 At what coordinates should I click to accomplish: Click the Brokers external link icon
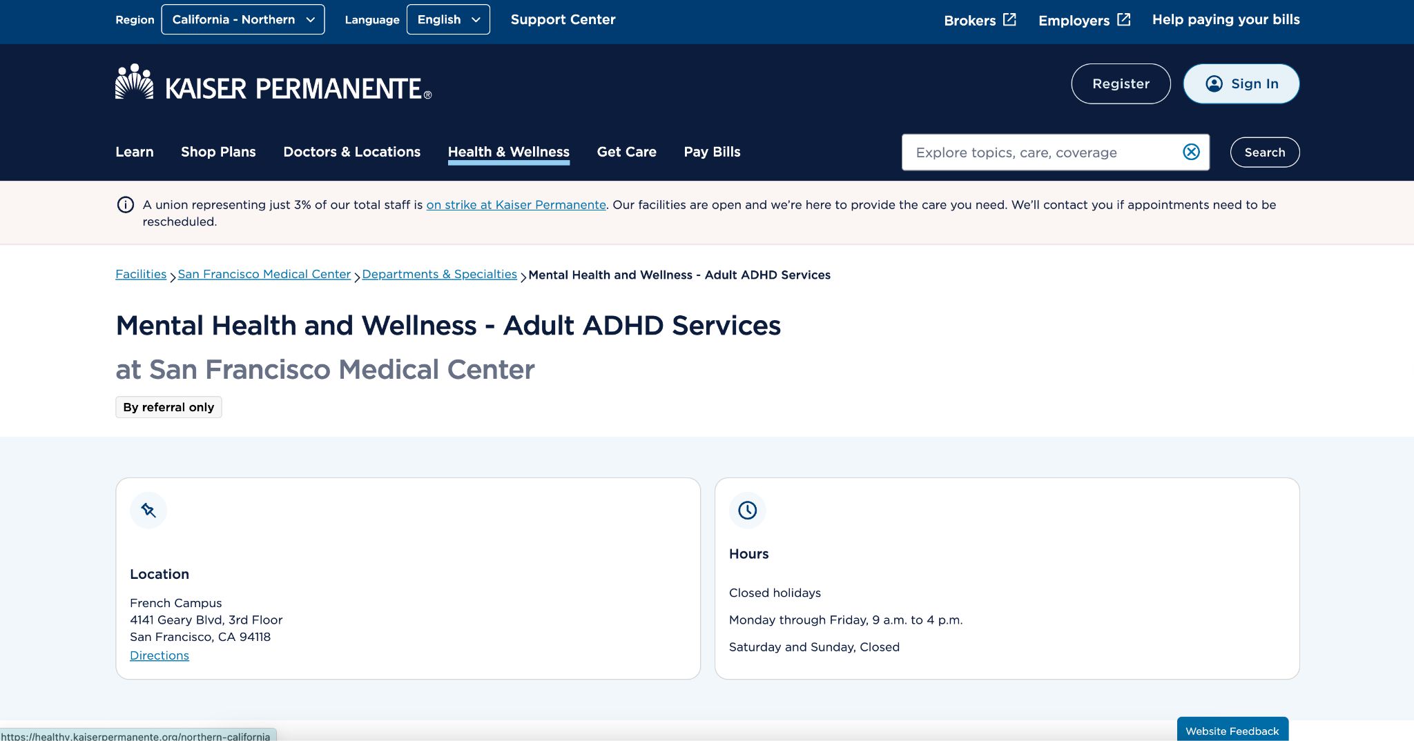(x=1009, y=19)
